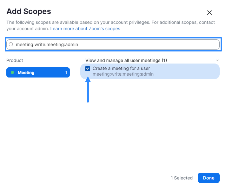Image resolution: width=226 pixels, height=189 pixels.
Task: Click the blue arrow pointing at checkbox
Action: pyautogui.click(x=88, y=90)
